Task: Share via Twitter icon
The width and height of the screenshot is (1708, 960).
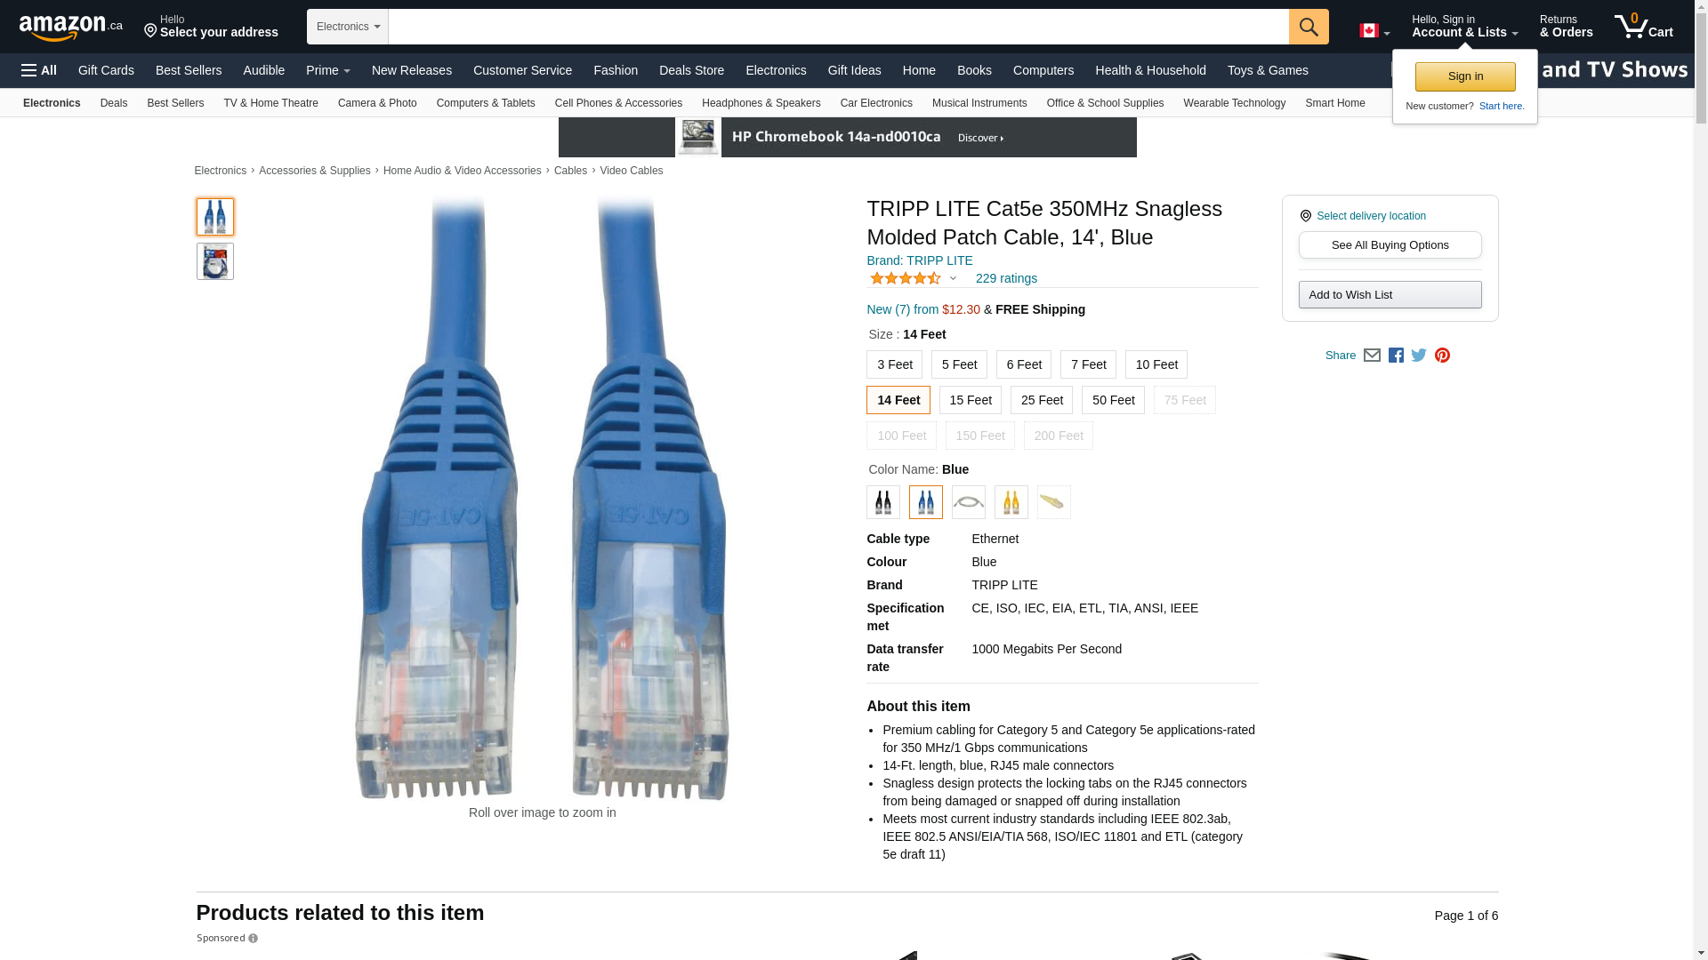Action: pyautogui.click(x=1419, y=356)
